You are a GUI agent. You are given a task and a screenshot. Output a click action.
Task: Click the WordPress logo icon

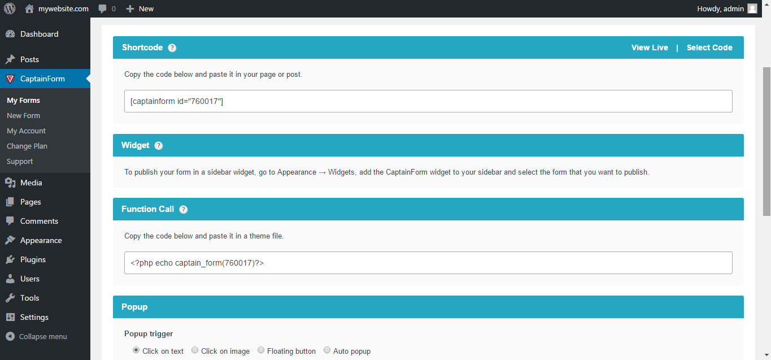tap(10, 8)
